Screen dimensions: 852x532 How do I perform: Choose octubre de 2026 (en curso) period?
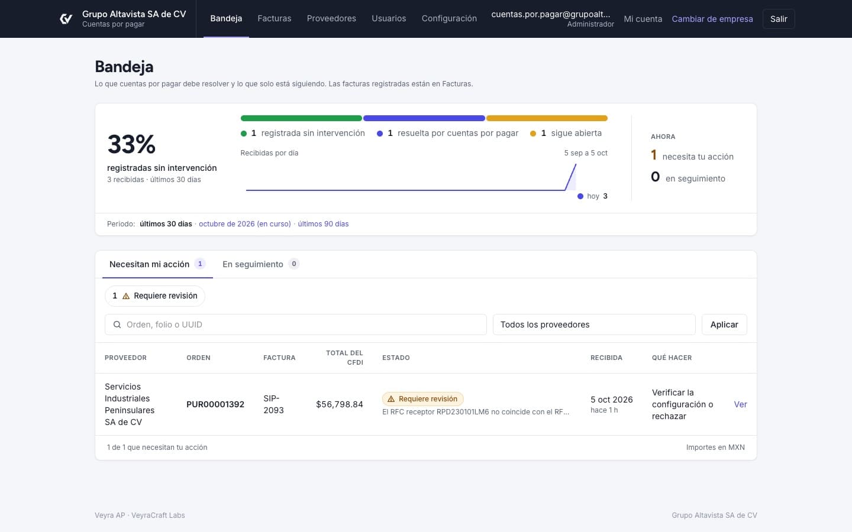coord(245,224)
